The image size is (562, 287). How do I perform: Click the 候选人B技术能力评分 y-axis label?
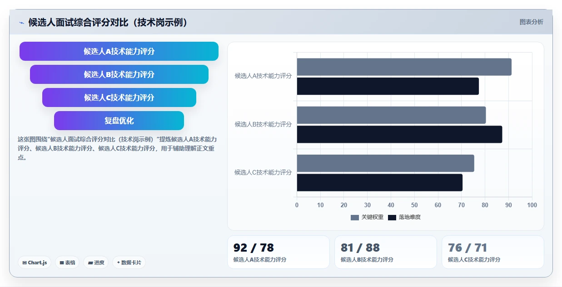(x=263, y=124)
